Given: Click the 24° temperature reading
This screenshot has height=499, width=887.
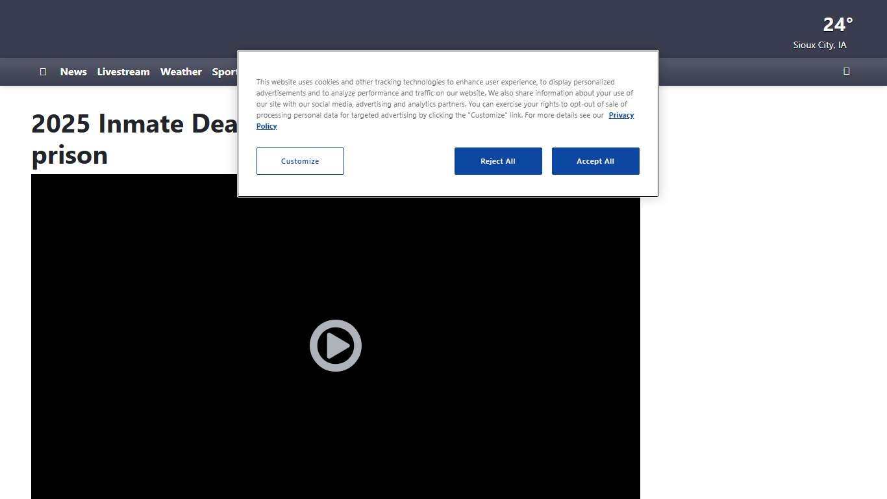Looking at the screenshot, I should [838, 25].
